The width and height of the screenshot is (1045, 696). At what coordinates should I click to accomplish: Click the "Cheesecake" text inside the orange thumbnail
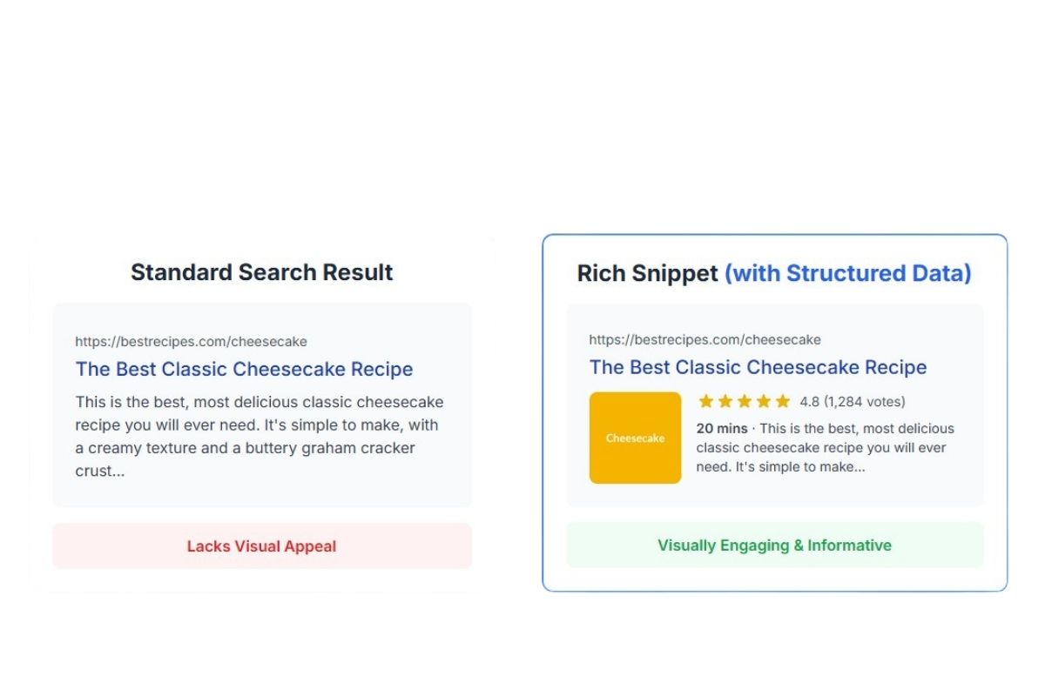pyautogui.click(x=635, y=438)
